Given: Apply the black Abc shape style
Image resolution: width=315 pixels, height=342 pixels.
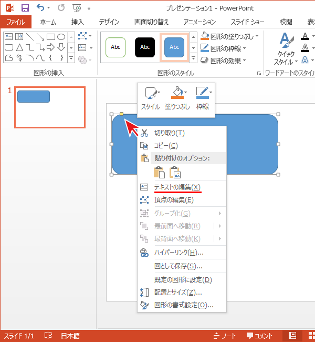Looking at the screenshot, I should tap(145, 47).
